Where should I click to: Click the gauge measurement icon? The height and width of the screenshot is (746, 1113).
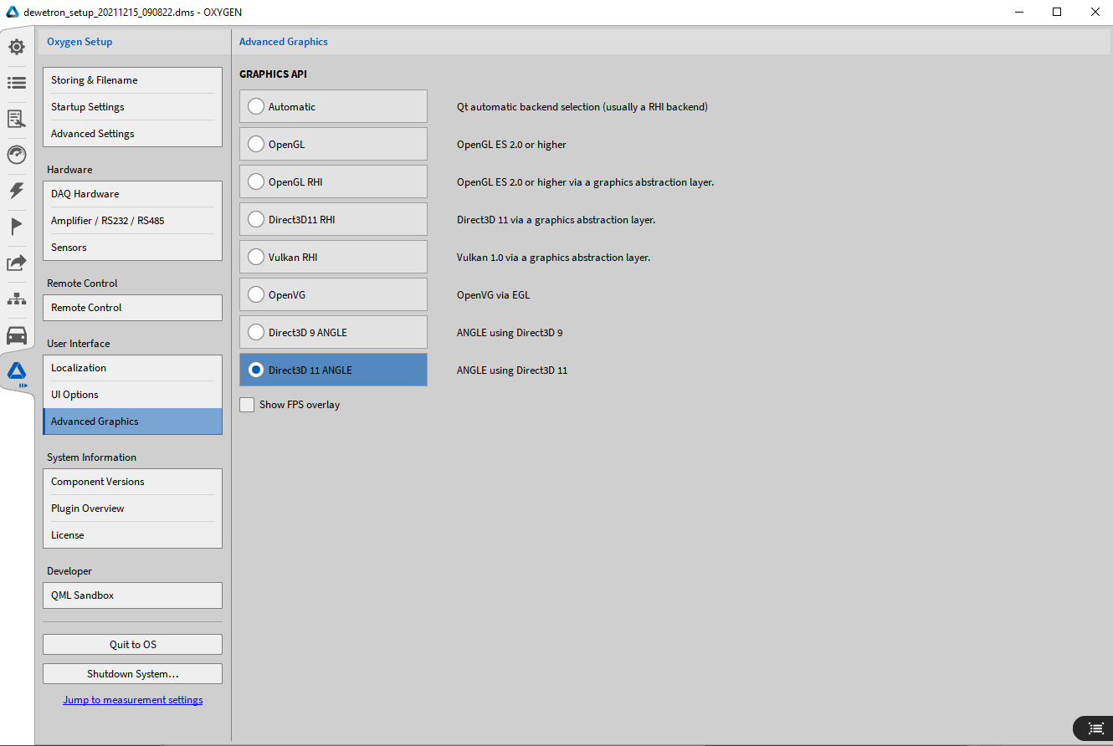[17, 155]
